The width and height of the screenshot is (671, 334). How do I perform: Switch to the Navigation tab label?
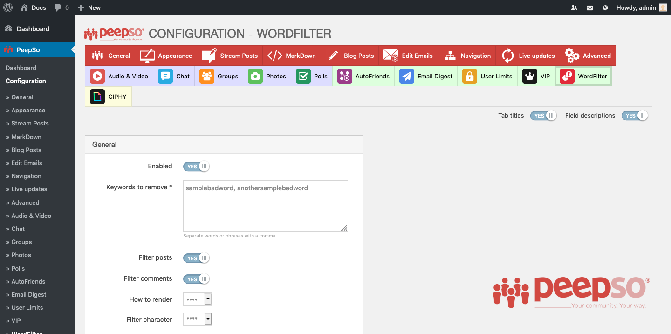476,56
